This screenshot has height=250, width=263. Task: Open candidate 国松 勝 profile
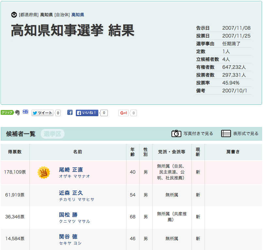[x=68, y=215]
